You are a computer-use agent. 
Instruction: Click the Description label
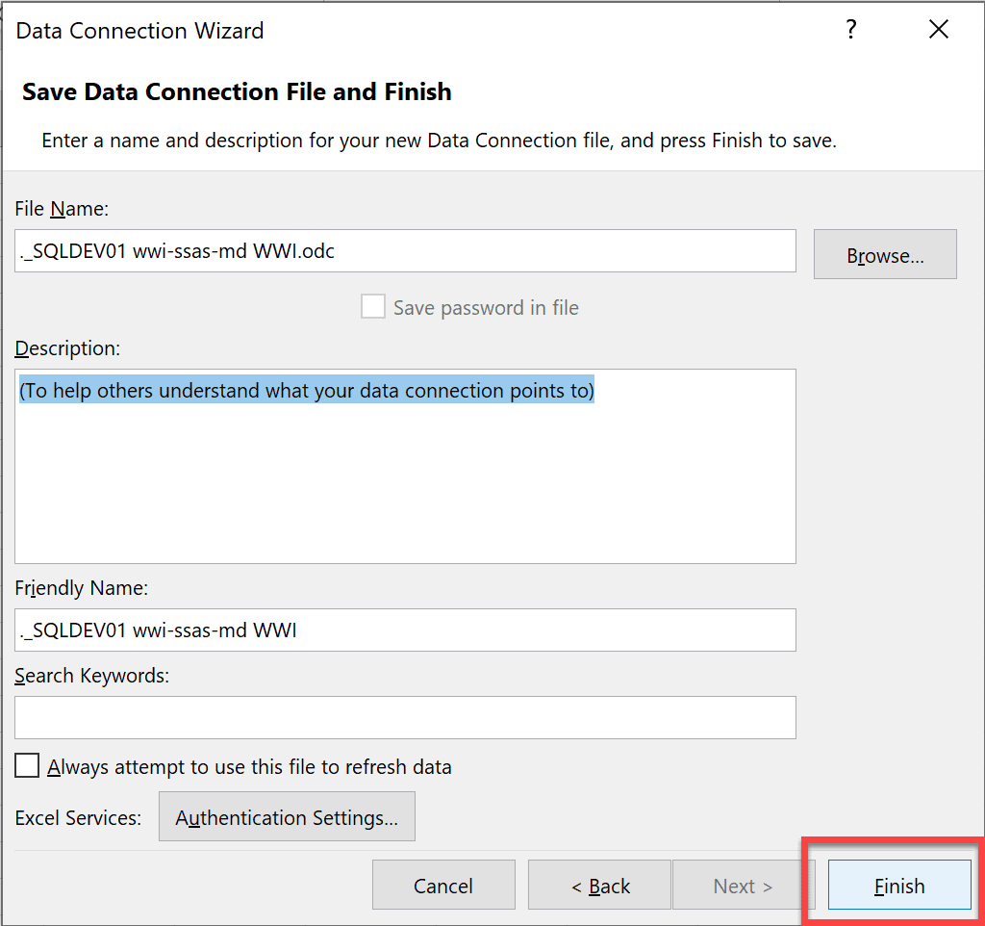[67, 347]
